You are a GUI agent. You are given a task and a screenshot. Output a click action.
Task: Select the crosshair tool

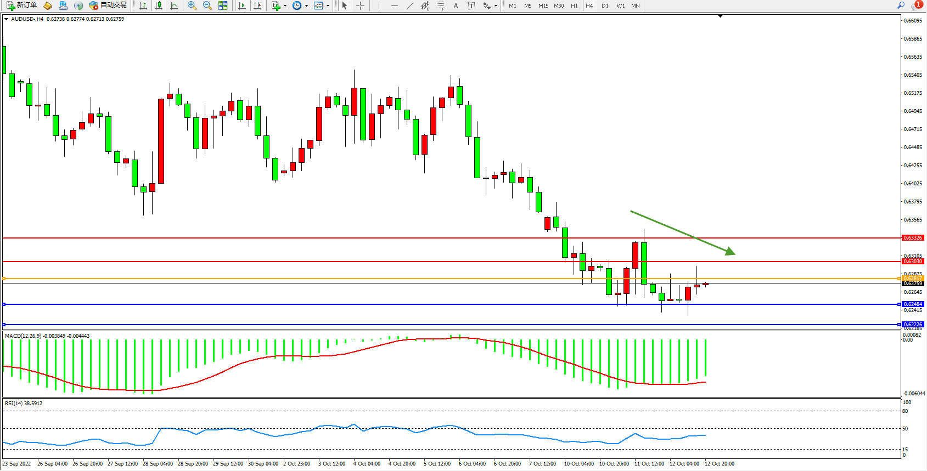[x=360, y=5]
